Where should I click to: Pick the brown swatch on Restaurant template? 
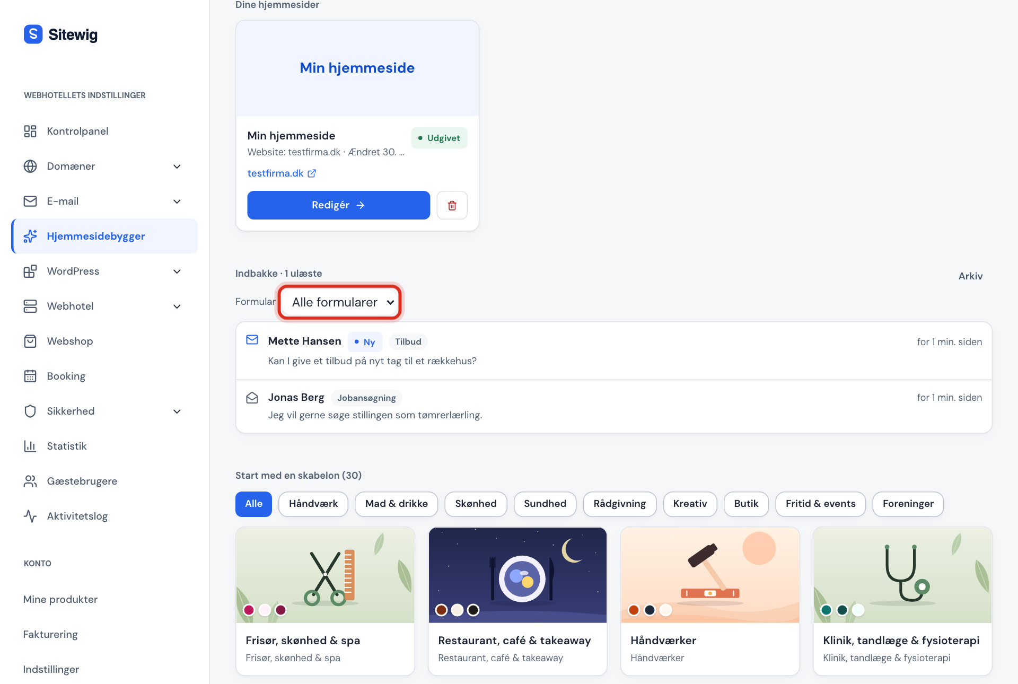point(441,610)
